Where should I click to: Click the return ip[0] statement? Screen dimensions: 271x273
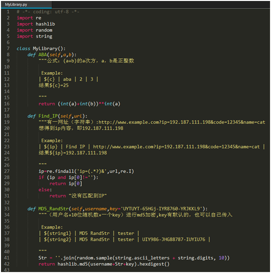coord(66,184)
